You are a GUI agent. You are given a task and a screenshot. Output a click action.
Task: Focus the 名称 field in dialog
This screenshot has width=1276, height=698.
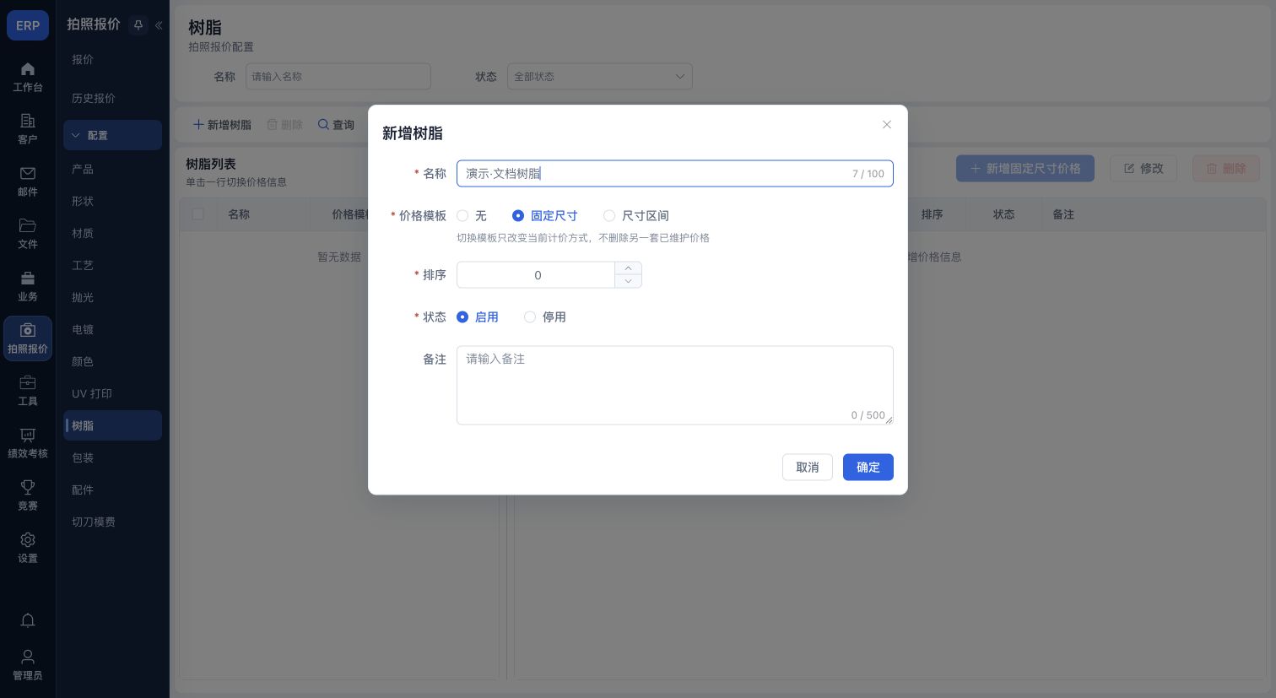674,174
